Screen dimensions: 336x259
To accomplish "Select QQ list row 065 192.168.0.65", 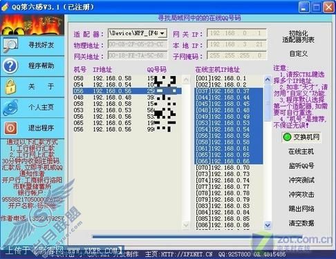I will coord(127,123).
